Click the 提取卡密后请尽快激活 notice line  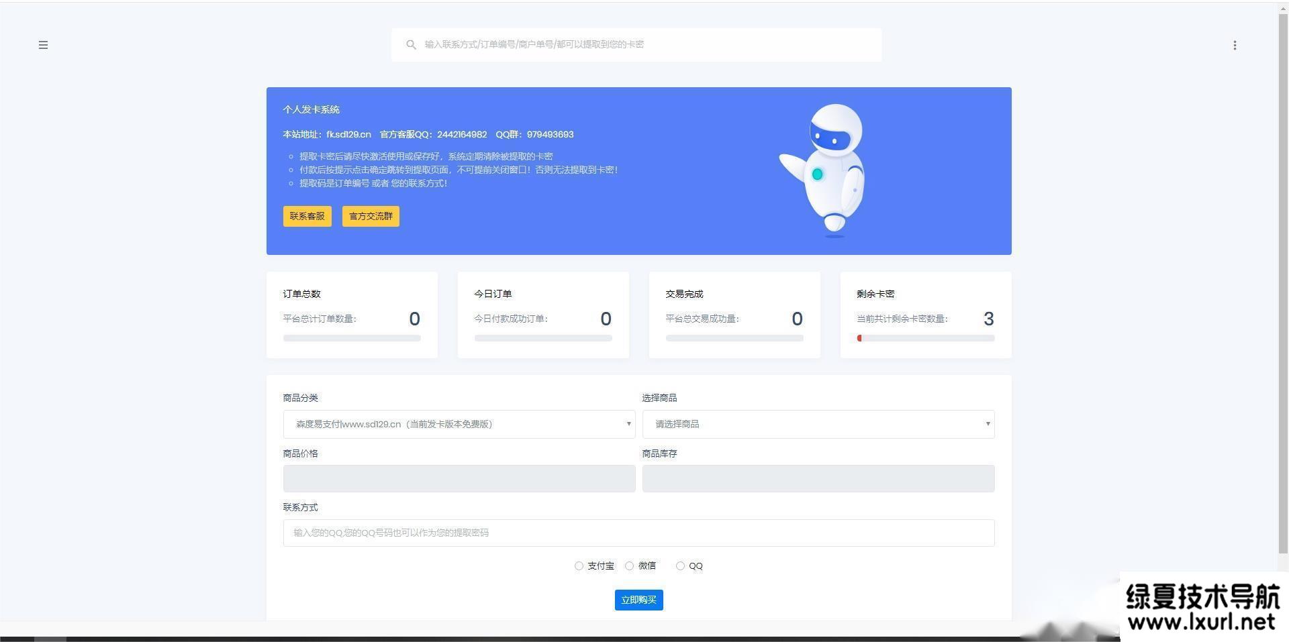pyautogui.click(x=426, y=156)
